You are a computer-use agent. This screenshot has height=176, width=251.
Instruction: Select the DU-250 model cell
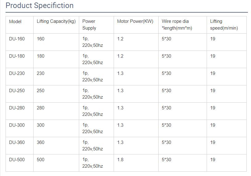coord(17,91)
